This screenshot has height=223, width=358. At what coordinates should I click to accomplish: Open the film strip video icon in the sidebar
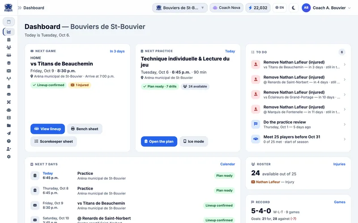click(9, 118)
